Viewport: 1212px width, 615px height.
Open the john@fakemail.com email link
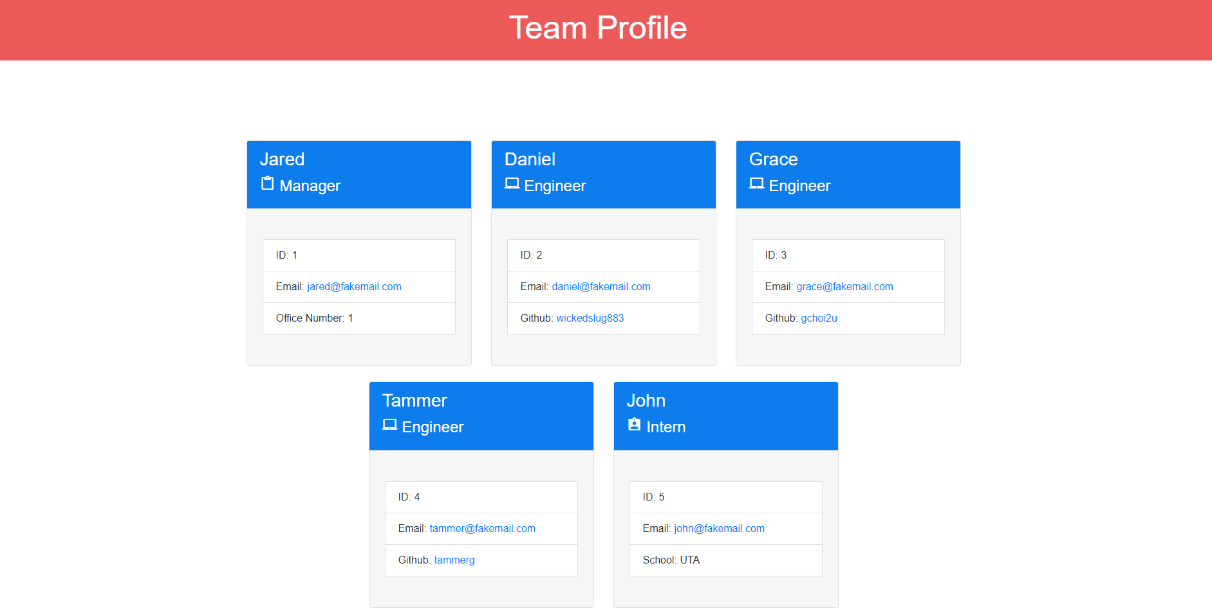[719, 529]
